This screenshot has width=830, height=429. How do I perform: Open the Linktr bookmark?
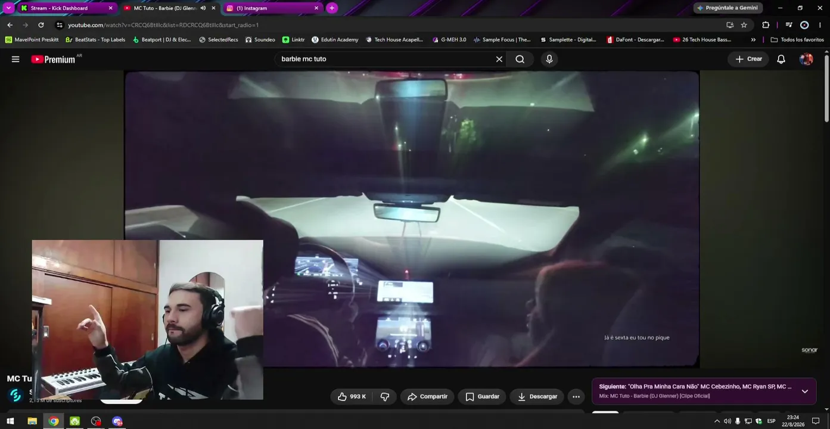point(293,40)
